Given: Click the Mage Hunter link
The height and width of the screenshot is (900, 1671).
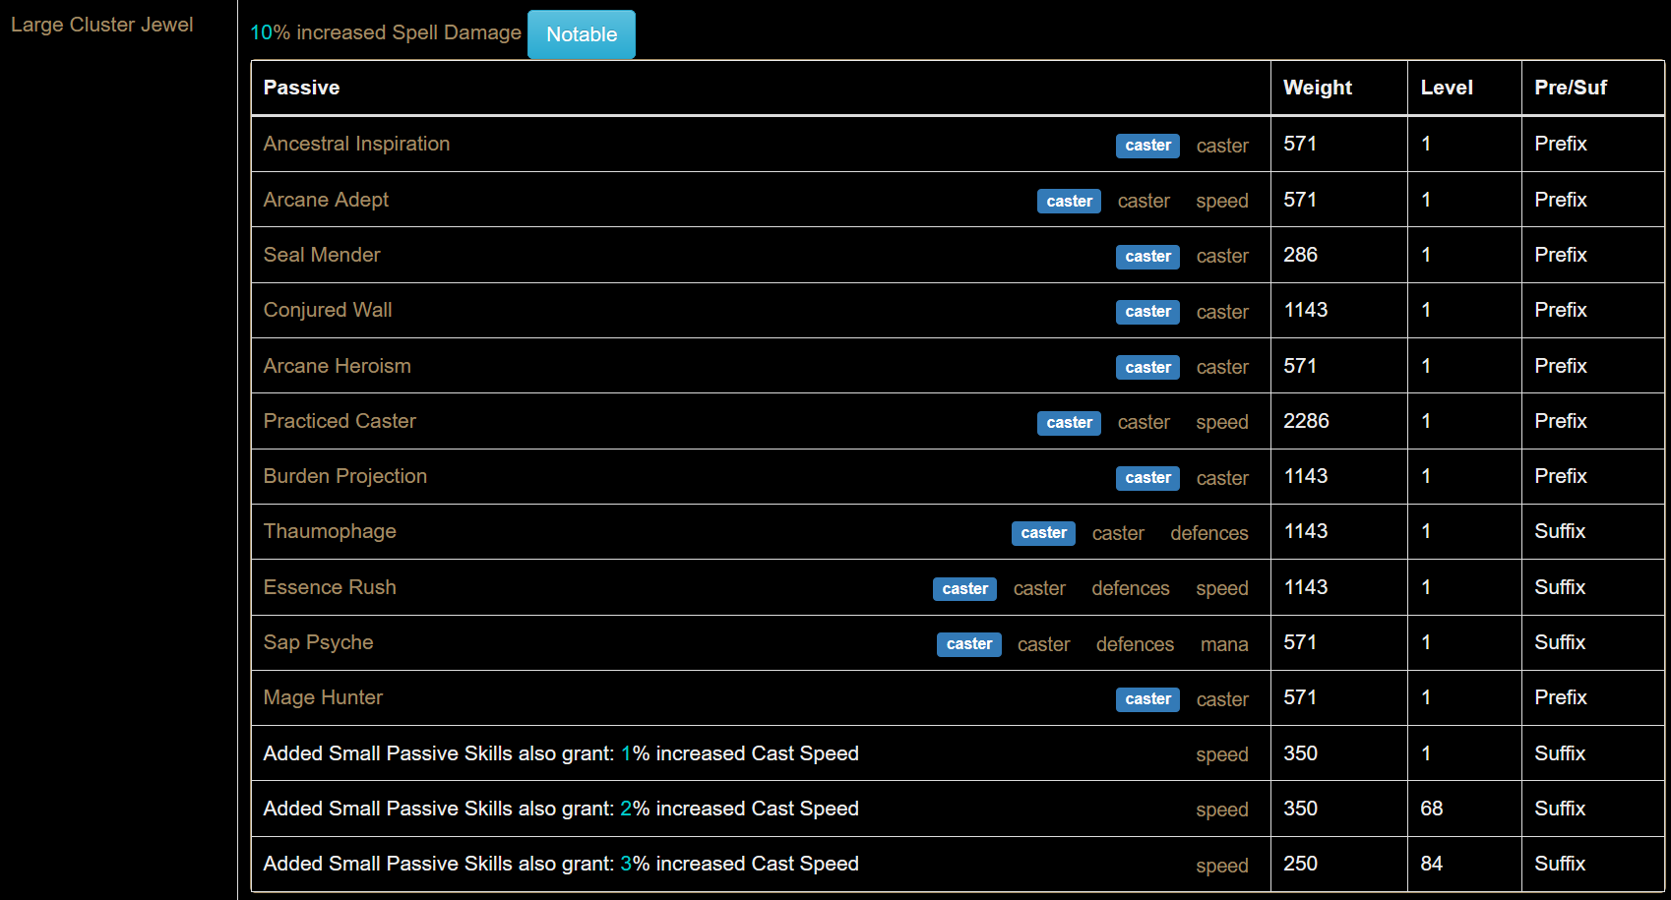Looking at the screenshot, I should pos(323,697).
